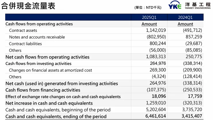Click 'Cash and cash equivalents, ending of the period'
213x120 pixels.
[x=56, y=117]
